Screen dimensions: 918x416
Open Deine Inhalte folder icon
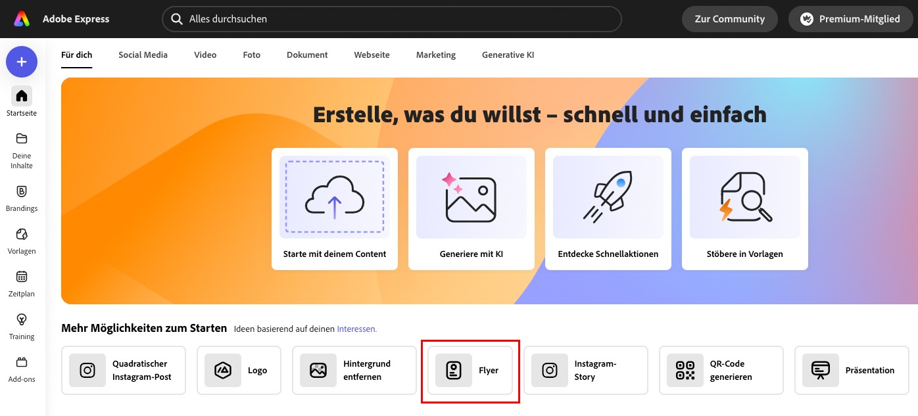(22, 139)
